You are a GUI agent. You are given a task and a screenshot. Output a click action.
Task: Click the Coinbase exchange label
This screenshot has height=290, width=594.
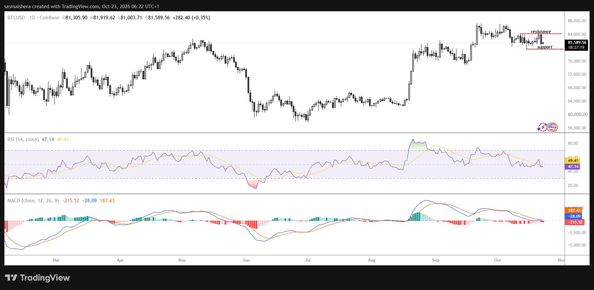[49, 18]
